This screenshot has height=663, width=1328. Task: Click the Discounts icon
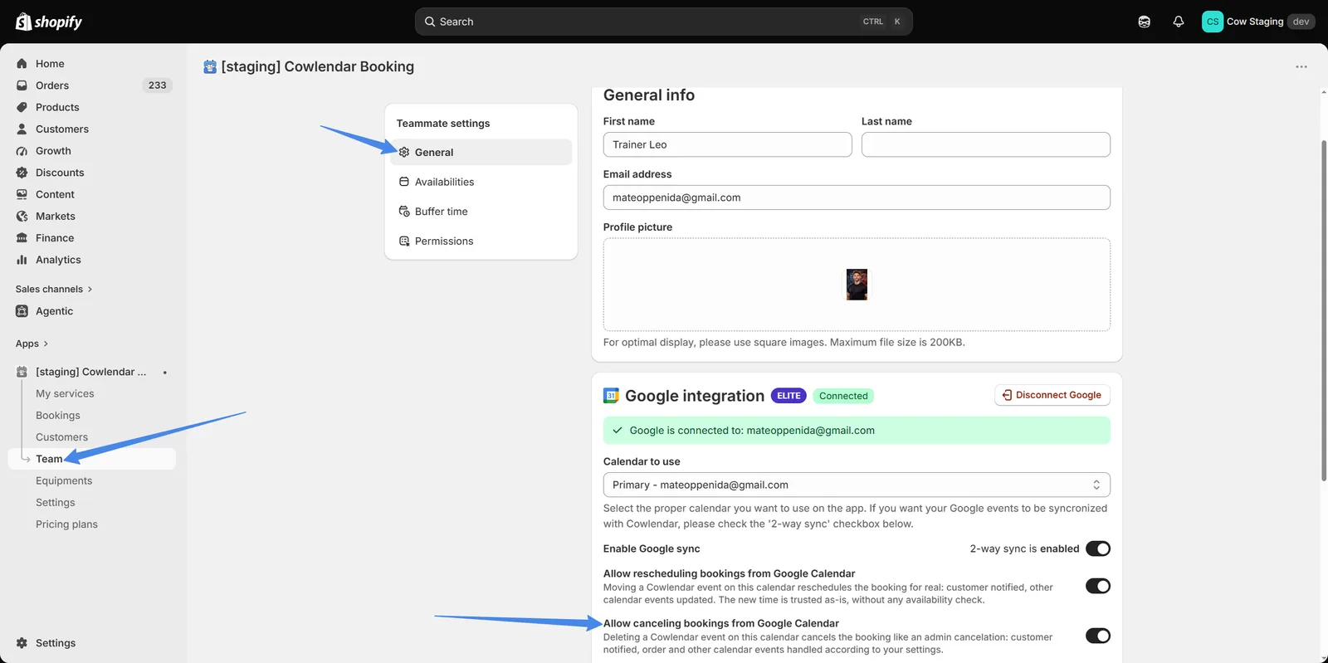tap(22, 173)
